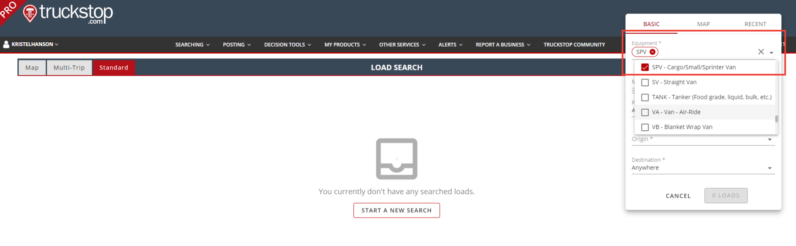The image size is (796, 246).
Task: Click the user profile icon beside KRISTELHANSON
Action: point(6,44)
